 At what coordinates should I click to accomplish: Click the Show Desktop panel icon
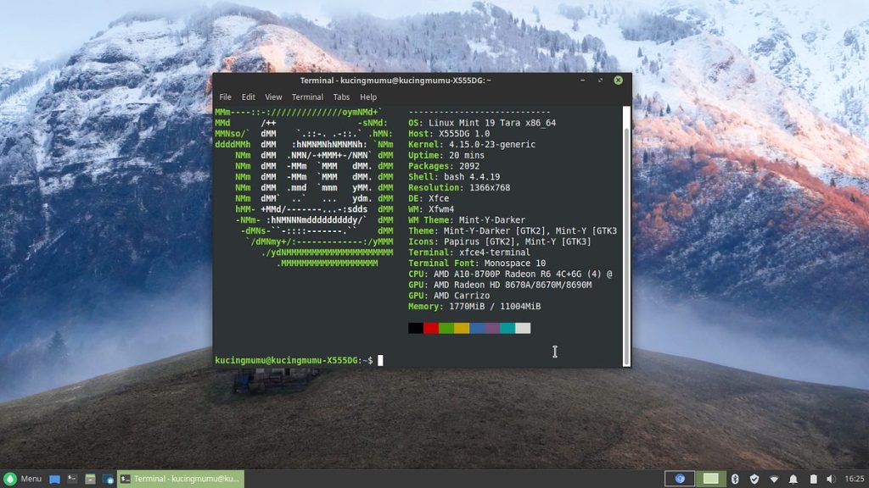[53, 478]
